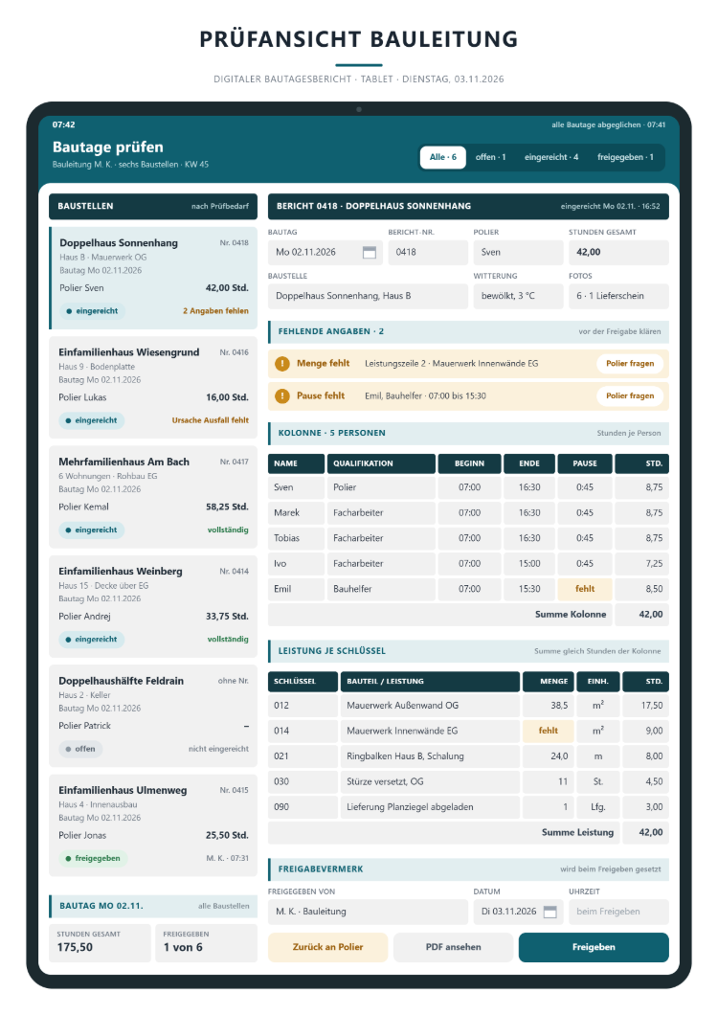This screenshot has height=1015, width=718.
Task: Click 'Lieferung Planziegel abgeladen' row text
Action: pyautogui.click(x=410, y=807)
